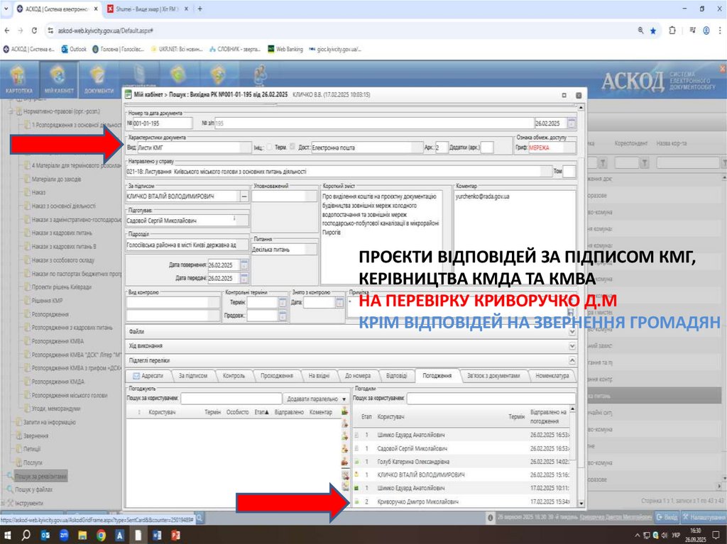The image size is (727, 544).
Task: Open the Картотека section
Action: [x=18, y=79]
